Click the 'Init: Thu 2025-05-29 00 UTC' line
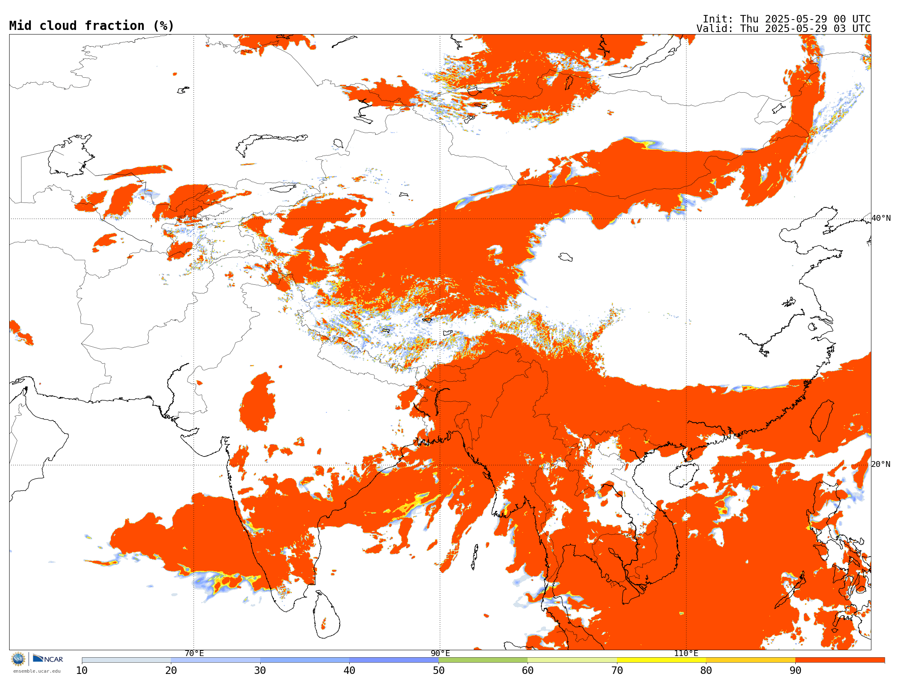 pyautogui.click(x=787, y=19)
